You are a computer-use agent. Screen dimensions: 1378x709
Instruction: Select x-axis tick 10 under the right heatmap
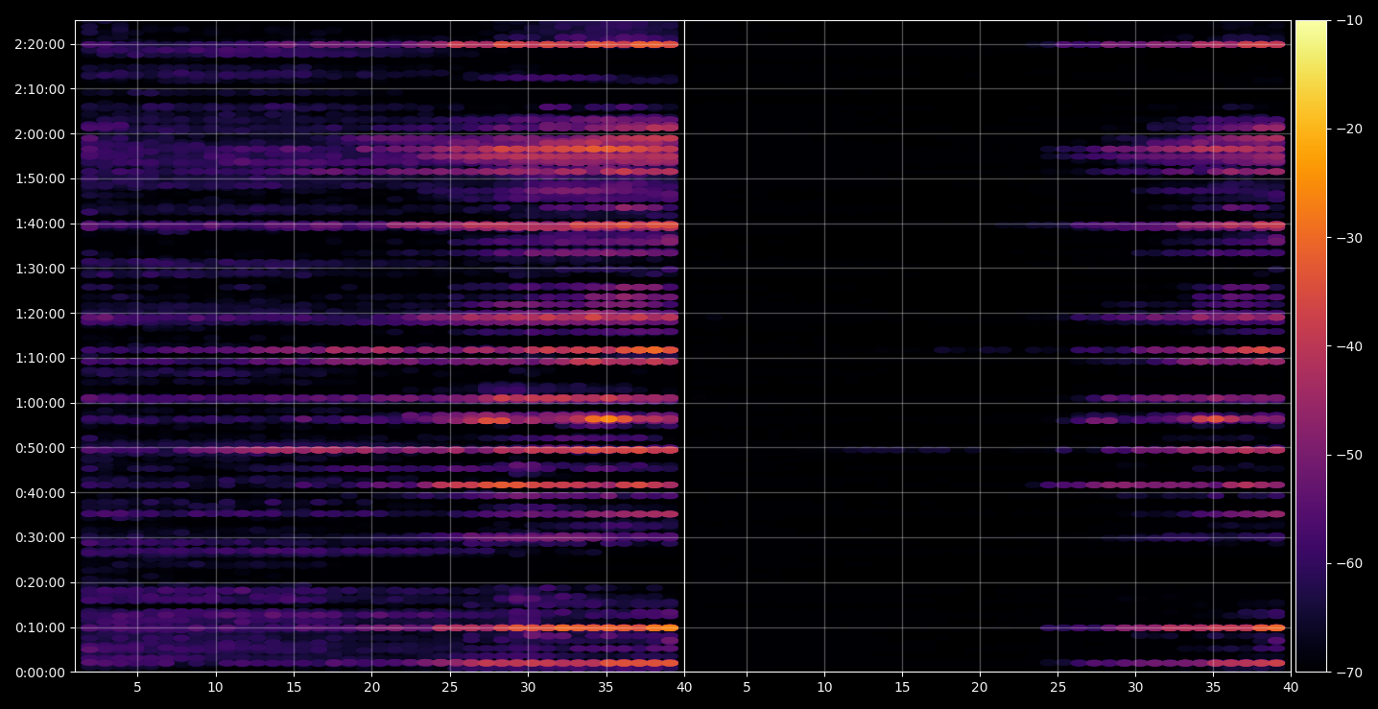point(824,687)
